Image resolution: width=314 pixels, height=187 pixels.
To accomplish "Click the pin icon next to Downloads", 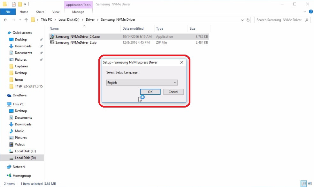I will 41,46.
